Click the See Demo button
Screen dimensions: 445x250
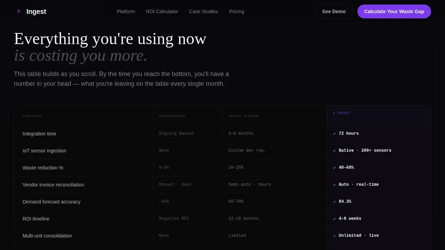(334, 11)
